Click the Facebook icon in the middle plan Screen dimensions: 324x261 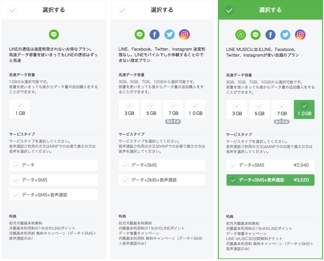155,34
